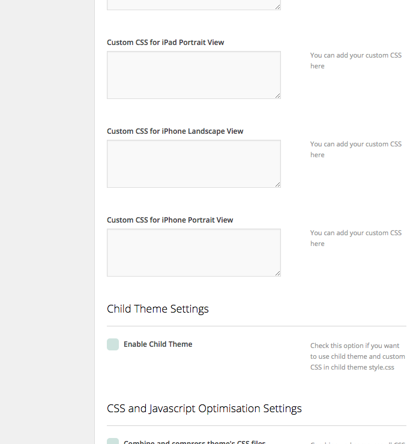Click the Custom CSS for iPhone Landscape View label
Screen dimensions: 416x444
[x=175, y=131]
